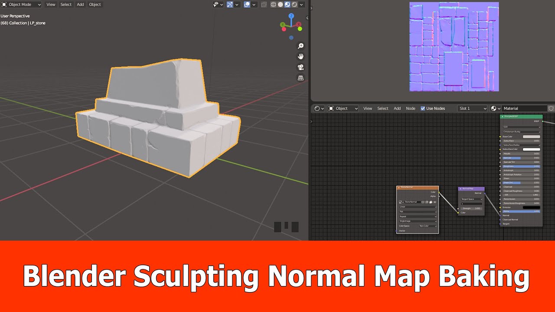
Task: Open the Tangent Space dropdown
Action: point(472,199)
